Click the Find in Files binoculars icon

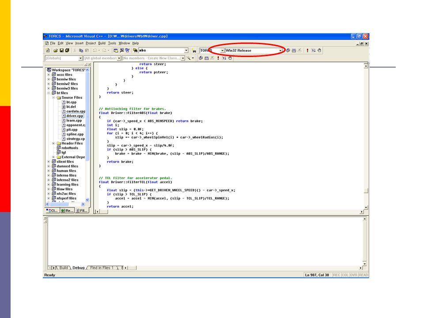(x=135, y=50)
